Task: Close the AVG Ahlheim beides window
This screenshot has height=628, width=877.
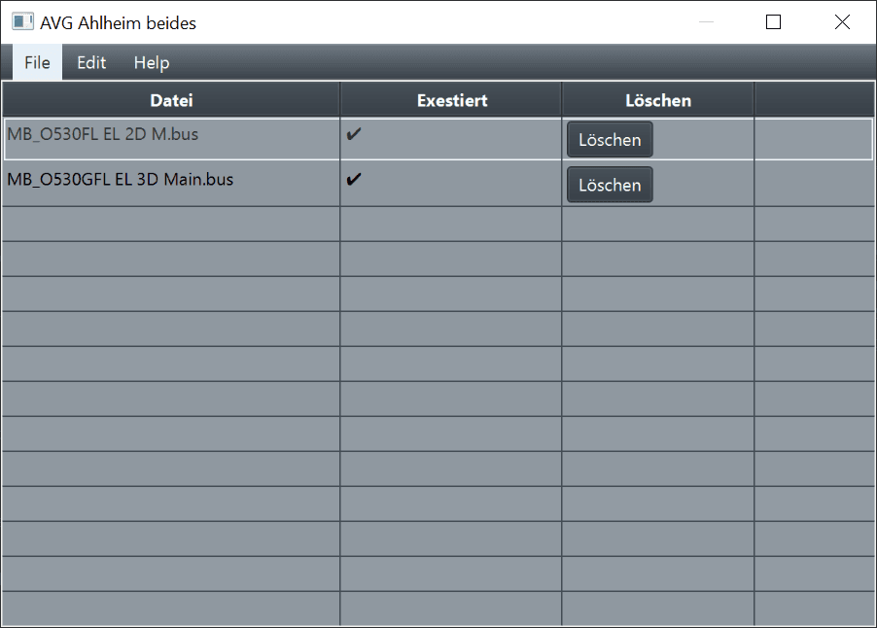Action: [x=842, y=21]
